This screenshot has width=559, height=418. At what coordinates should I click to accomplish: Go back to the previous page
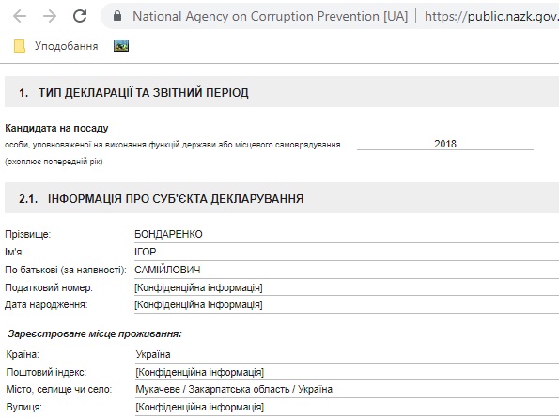(20, 16)
